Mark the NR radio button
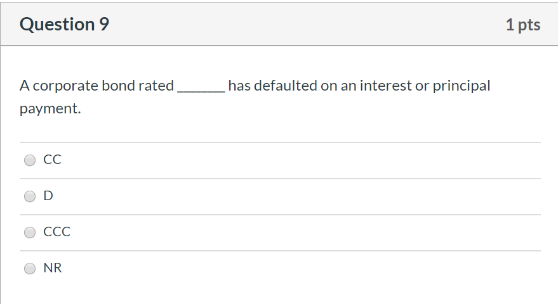558x304 pixels. 30,269
